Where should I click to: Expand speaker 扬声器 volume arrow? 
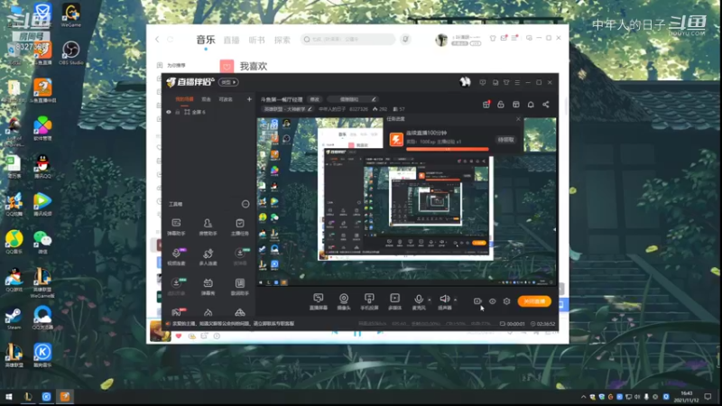pos(456,300)
